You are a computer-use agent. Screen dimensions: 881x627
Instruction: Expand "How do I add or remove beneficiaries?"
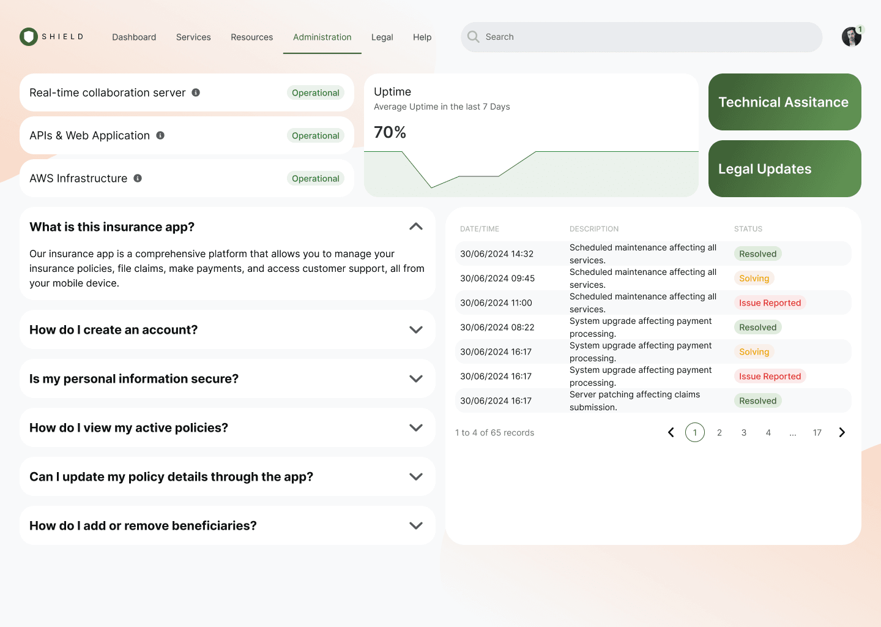click(x=416, y=525)
